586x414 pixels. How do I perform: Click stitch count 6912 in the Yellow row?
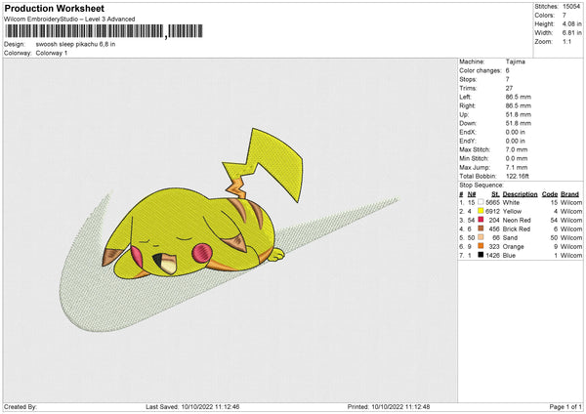[492, 212]
